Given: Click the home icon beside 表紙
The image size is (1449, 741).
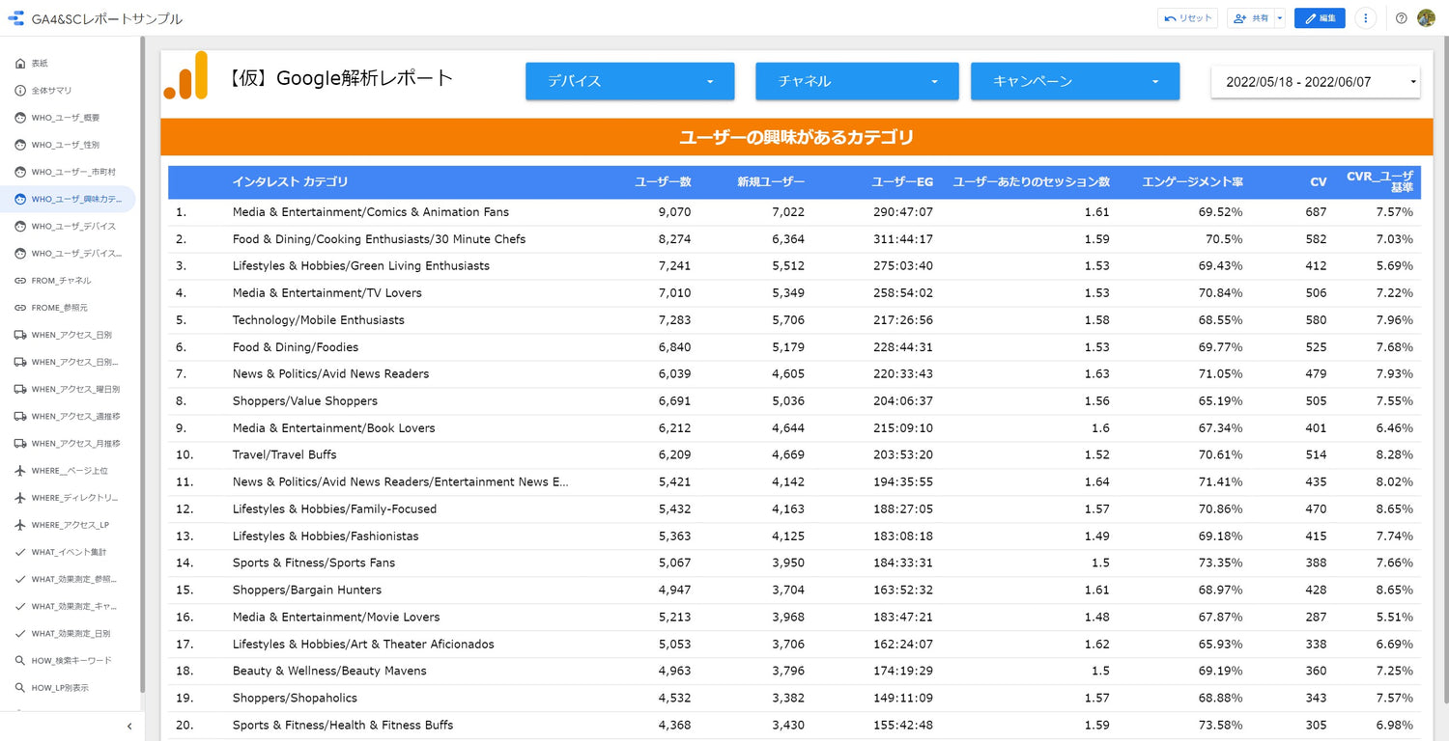Looking at the screenshot, I should (20, 64).
